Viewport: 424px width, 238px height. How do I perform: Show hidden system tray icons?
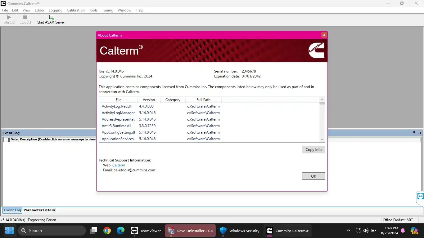pos(348,231)
